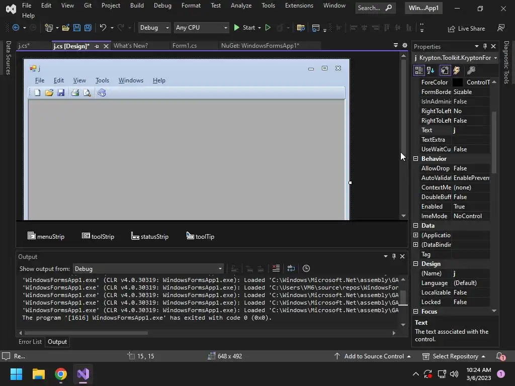Expand the (ApplicationSettings) property node
Screen dimensions: 515x386
tap(415, 235)
